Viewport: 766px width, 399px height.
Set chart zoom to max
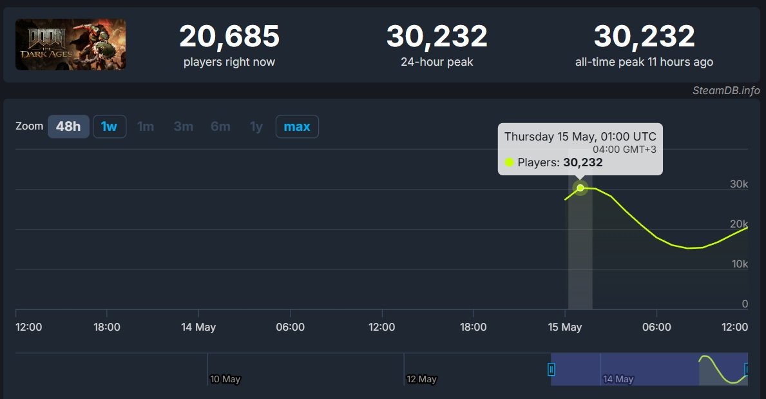click(297, 126)
